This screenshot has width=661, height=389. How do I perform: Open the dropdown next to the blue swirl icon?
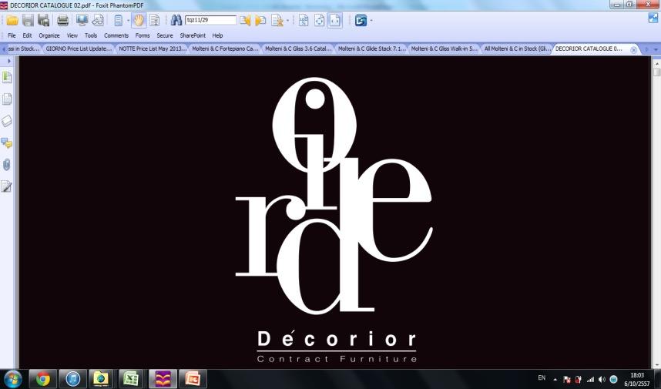(371, 20)
